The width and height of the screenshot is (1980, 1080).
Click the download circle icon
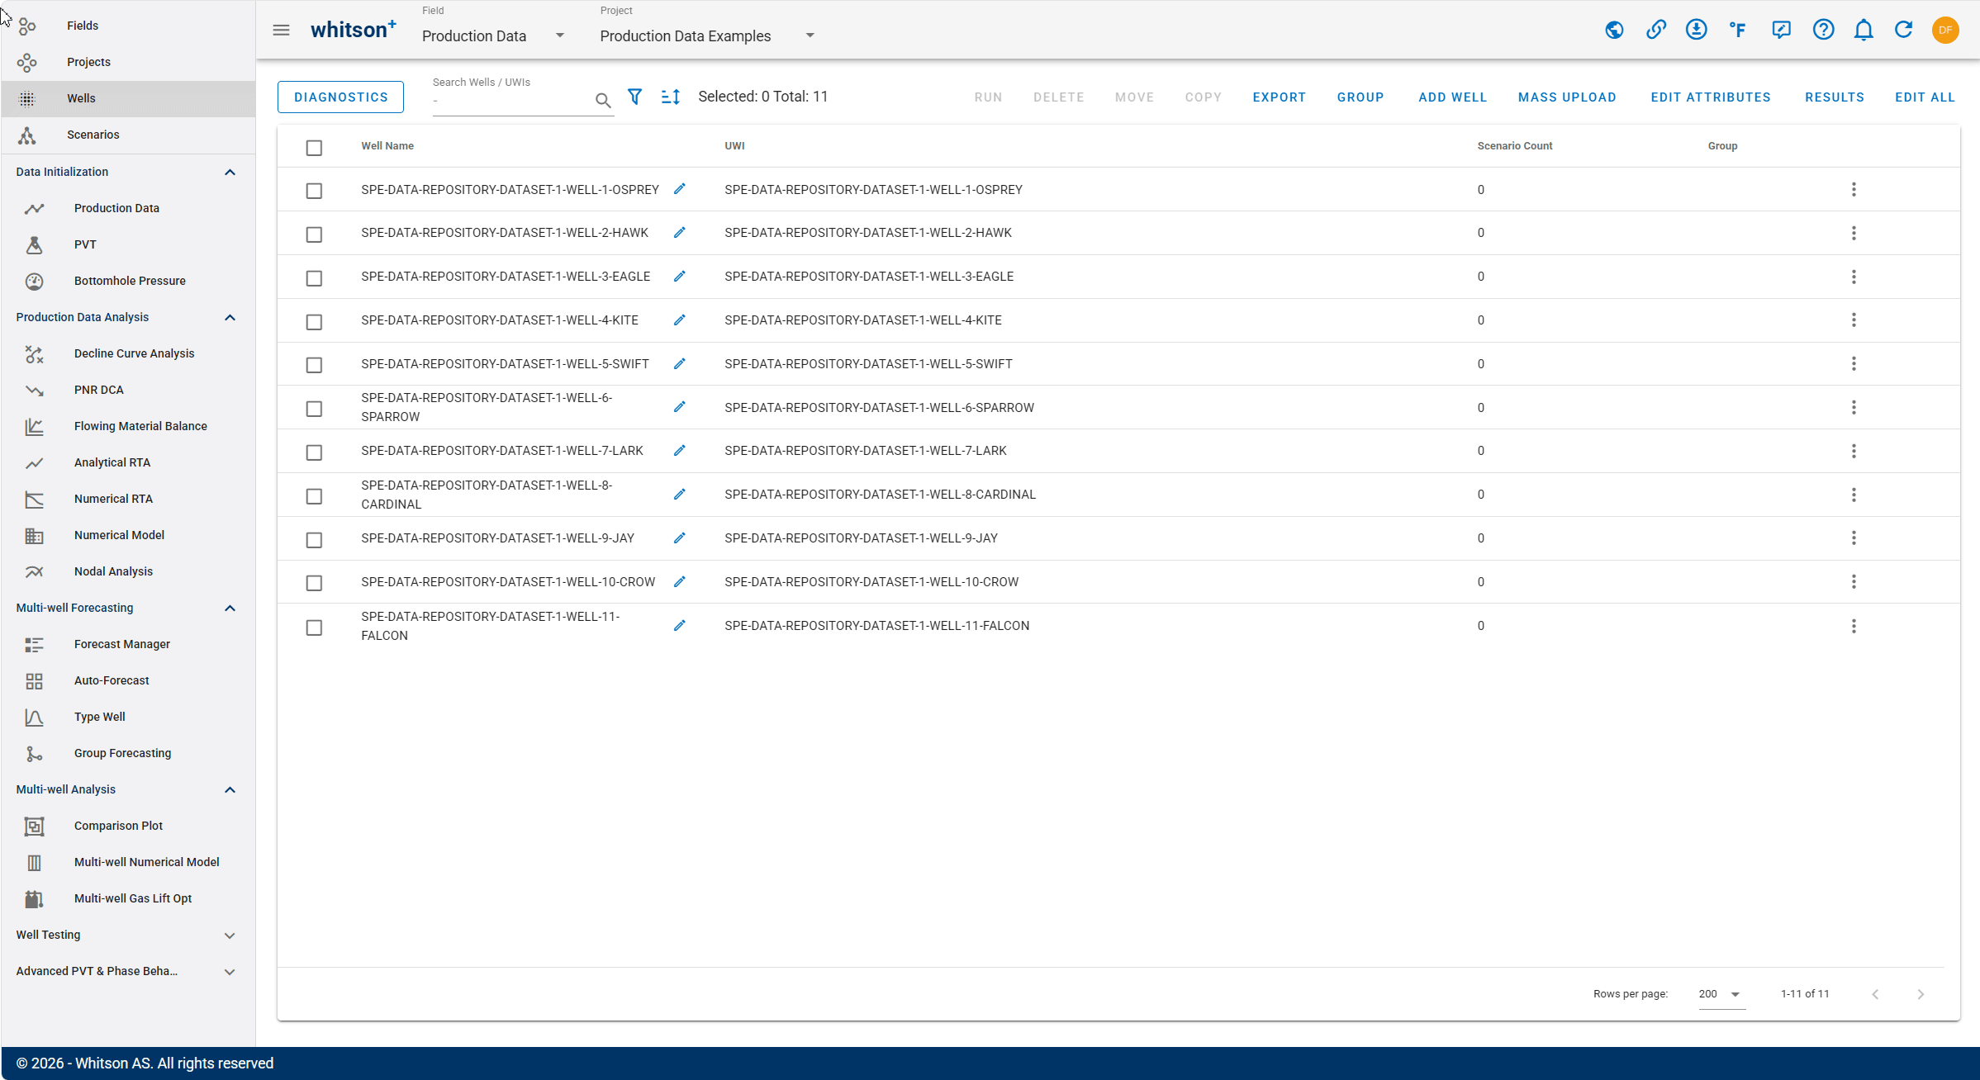(x=1696, y=31)
